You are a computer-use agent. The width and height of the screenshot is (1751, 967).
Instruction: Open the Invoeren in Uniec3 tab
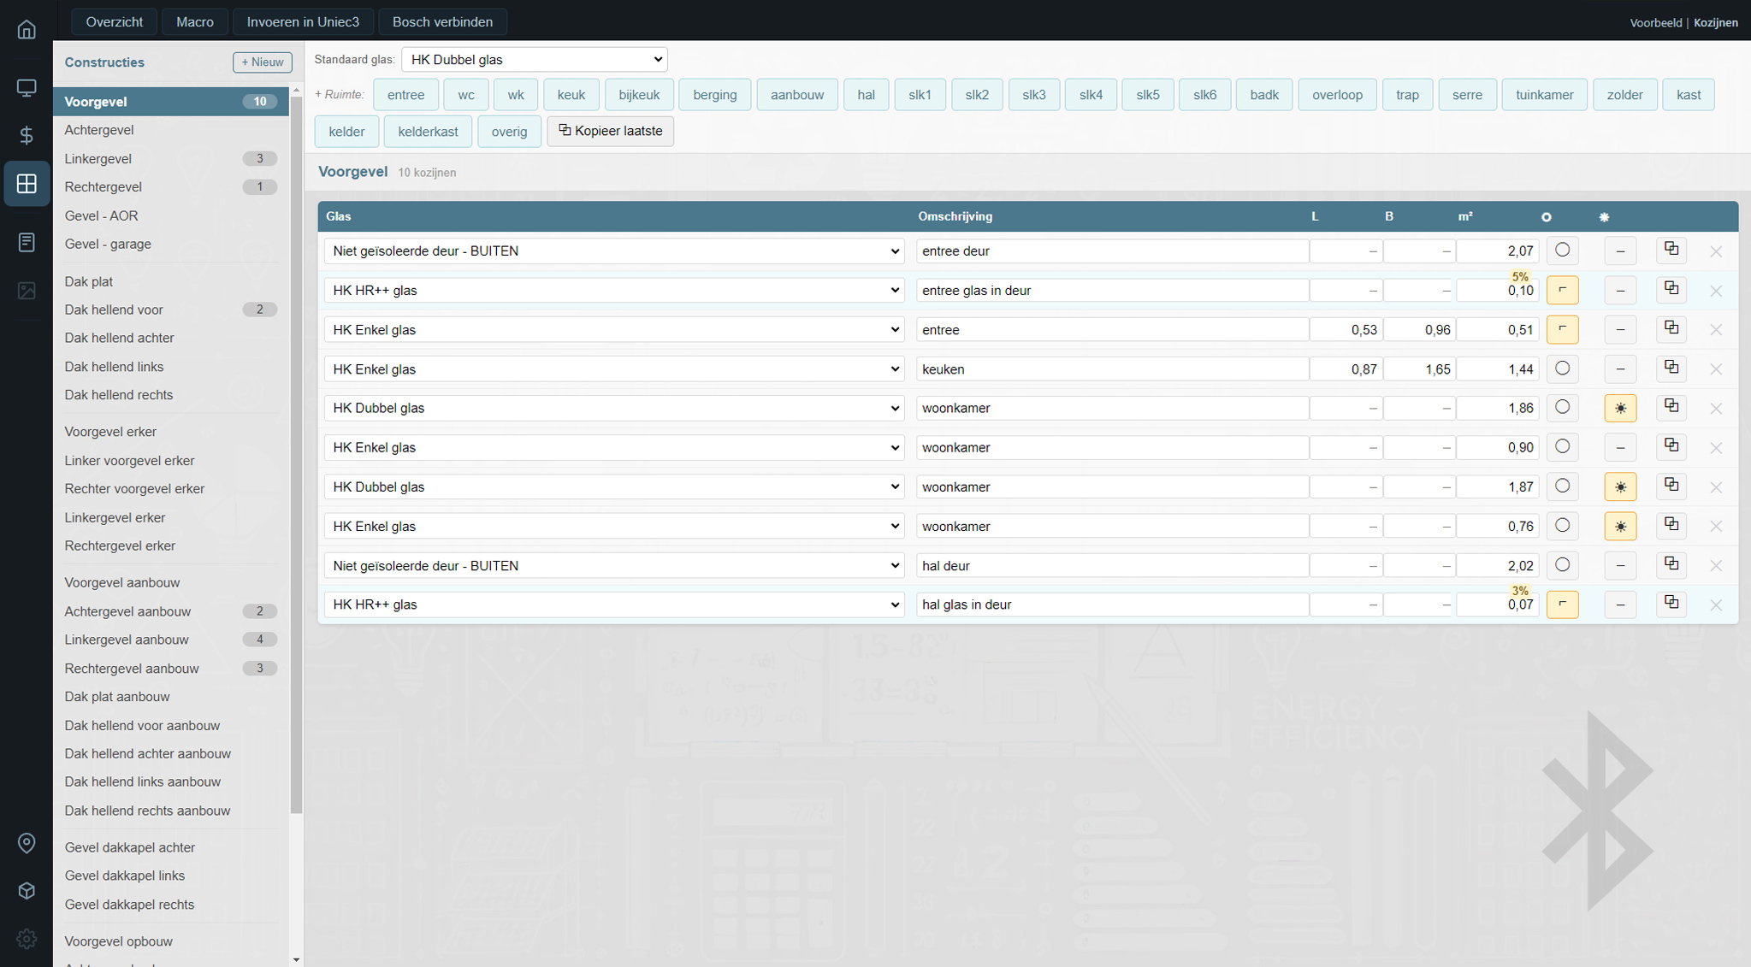[303, 21]
